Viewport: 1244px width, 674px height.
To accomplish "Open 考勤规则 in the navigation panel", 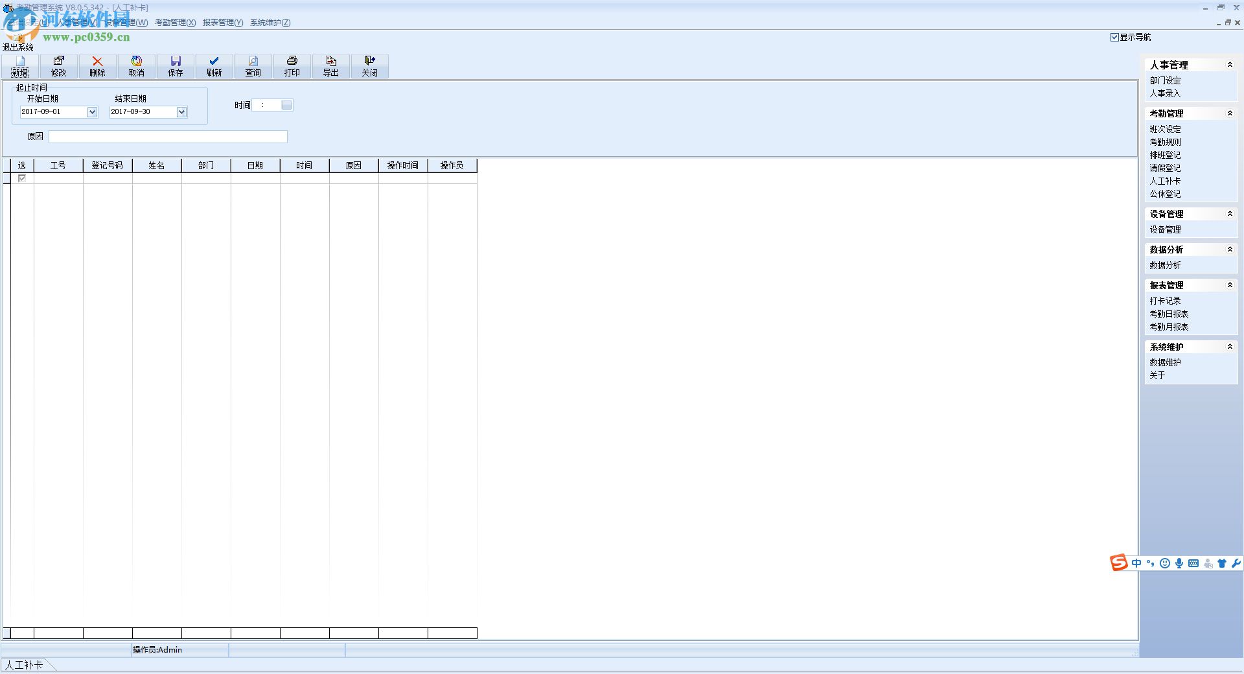I will click(1165, 143).
